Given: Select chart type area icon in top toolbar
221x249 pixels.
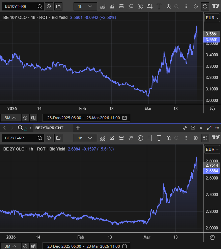Looking at the screenshot, I should pyautogui.click(x=103, y=6).
